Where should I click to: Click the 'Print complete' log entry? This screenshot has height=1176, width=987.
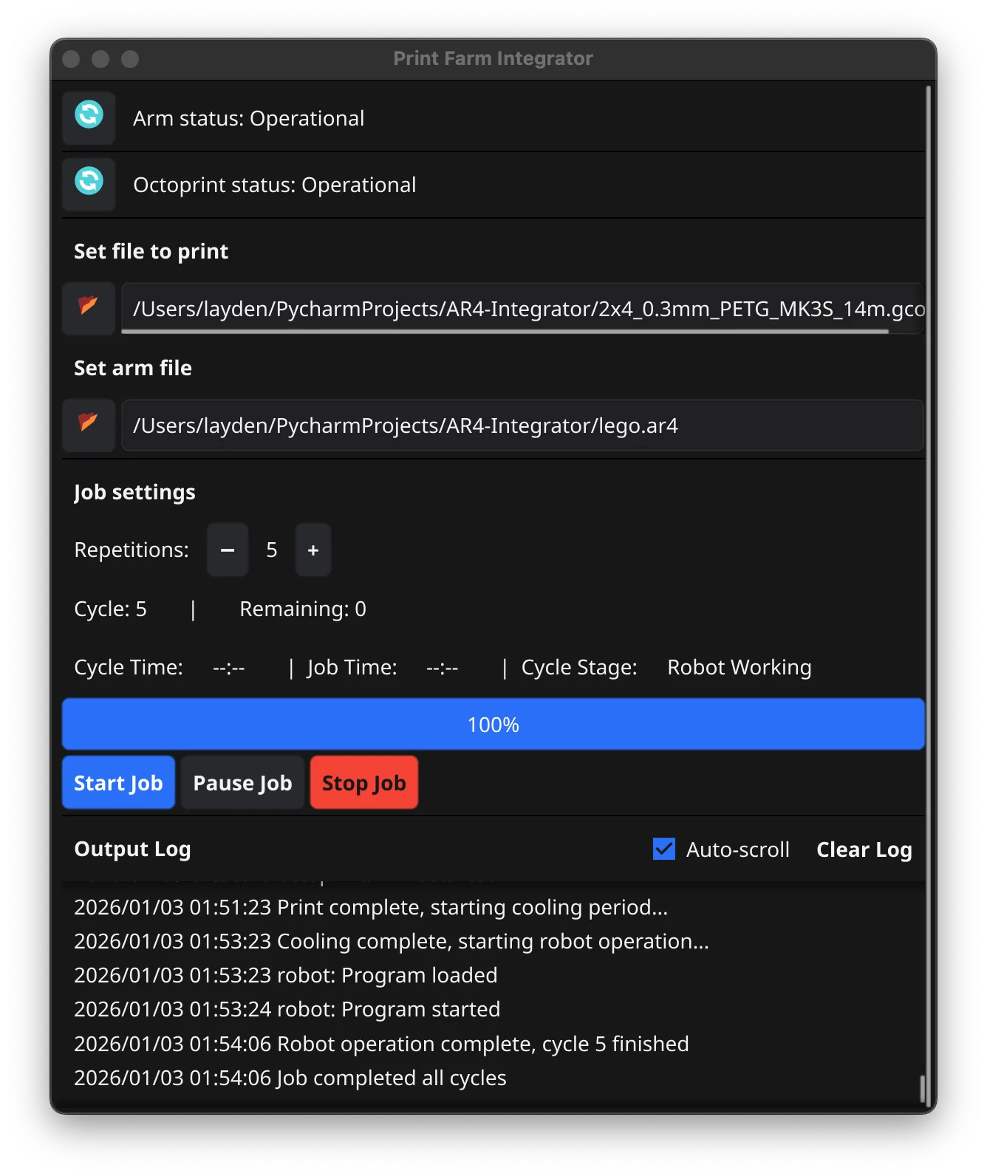pos(371,907)
